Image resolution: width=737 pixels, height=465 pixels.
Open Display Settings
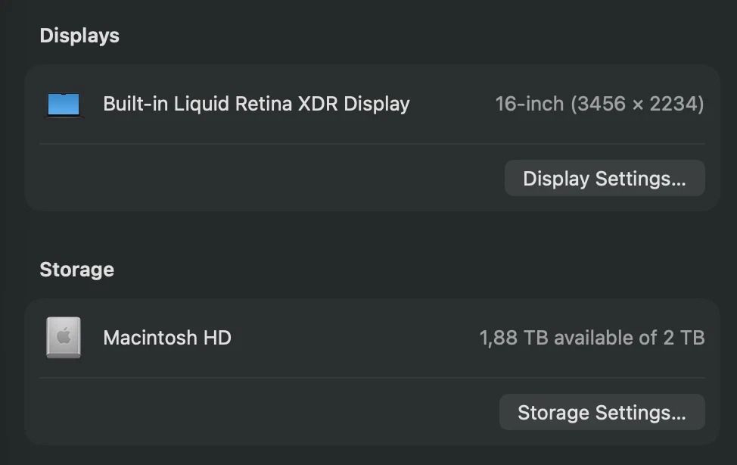click(x=604, y=178)
